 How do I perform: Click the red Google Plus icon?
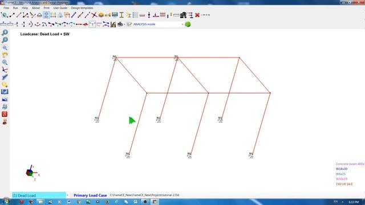5,114
